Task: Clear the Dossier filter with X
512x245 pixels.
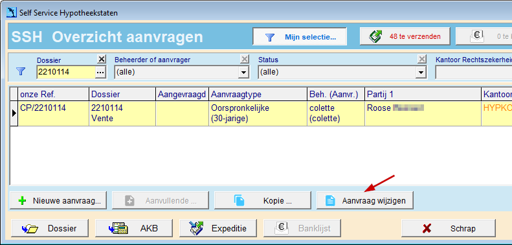Action: pyautogui.click(x=102, y=59)
